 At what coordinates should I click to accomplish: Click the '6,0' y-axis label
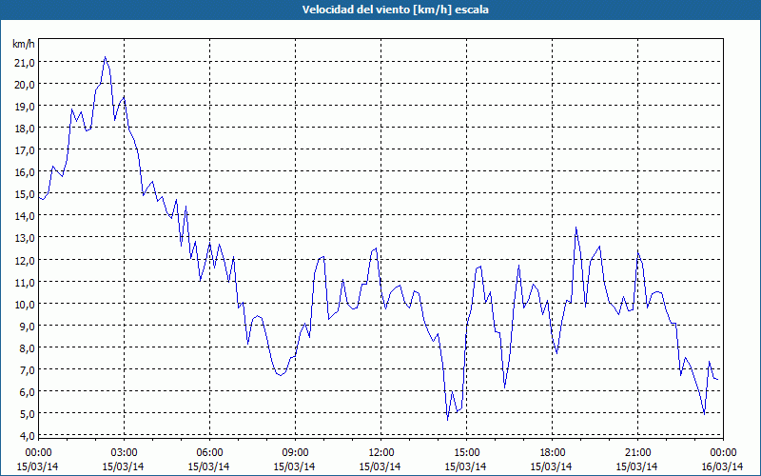coord(28,391)
